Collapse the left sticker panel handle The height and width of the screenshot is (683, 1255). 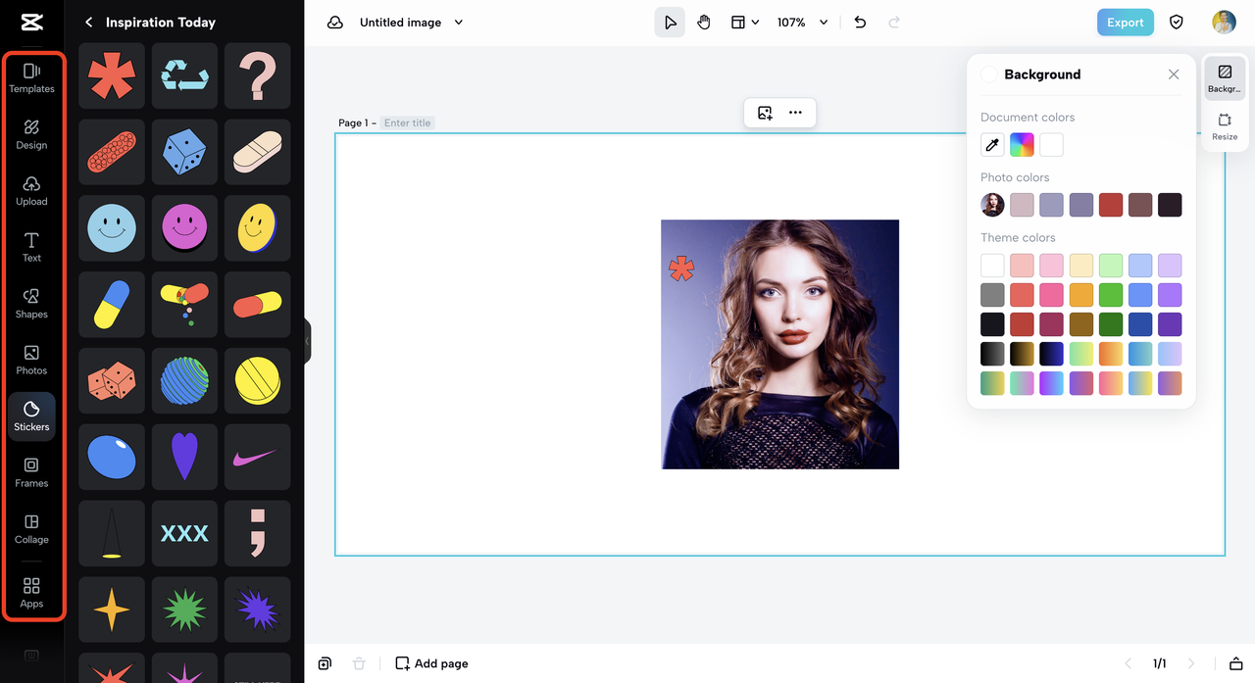coord(307,341)
